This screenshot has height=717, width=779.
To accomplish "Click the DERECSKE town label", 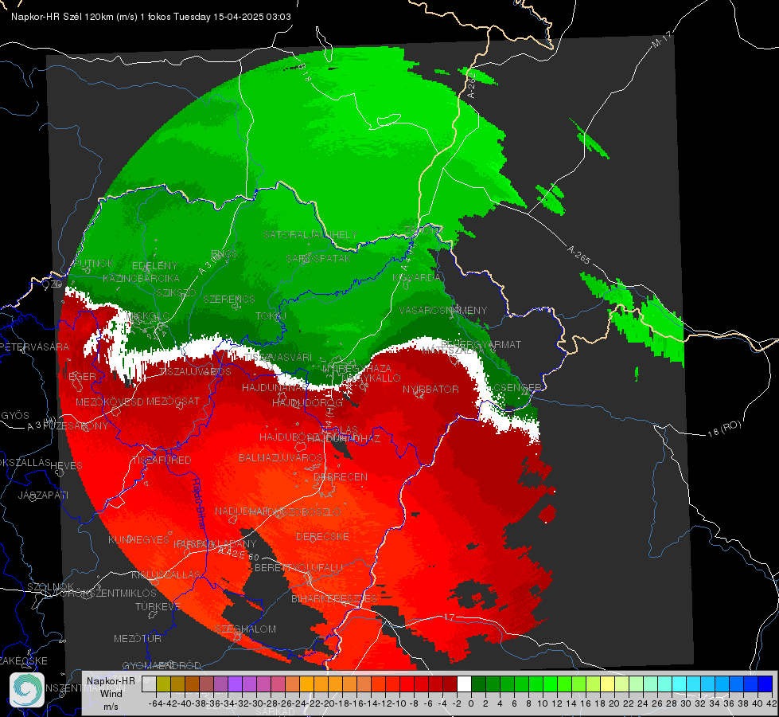I will coord(322,537).
